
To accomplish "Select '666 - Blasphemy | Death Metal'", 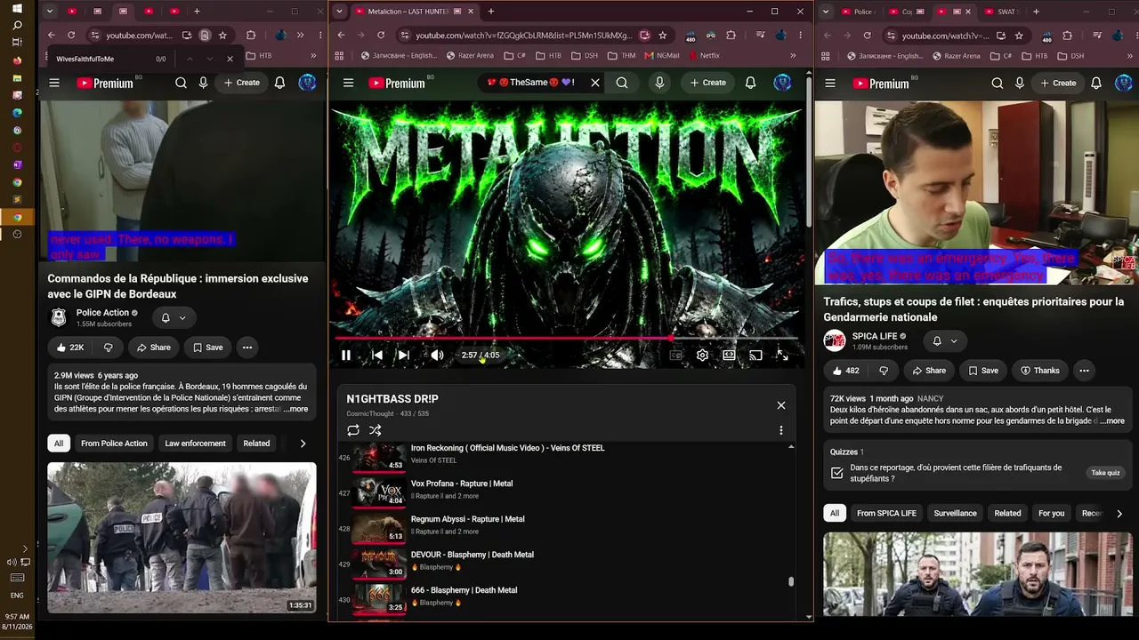I will pyautogui.click(x=464, y=590).
